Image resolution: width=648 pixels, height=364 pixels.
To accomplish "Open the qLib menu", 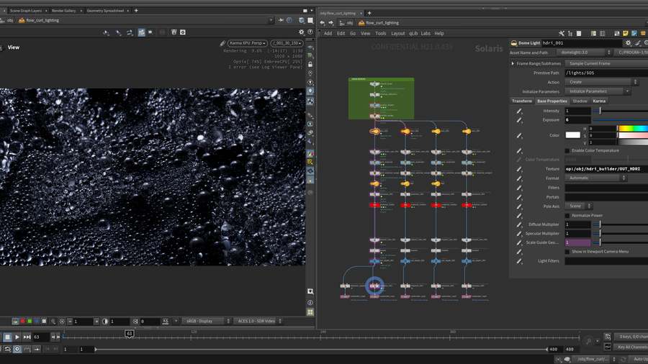I will 413,33.
